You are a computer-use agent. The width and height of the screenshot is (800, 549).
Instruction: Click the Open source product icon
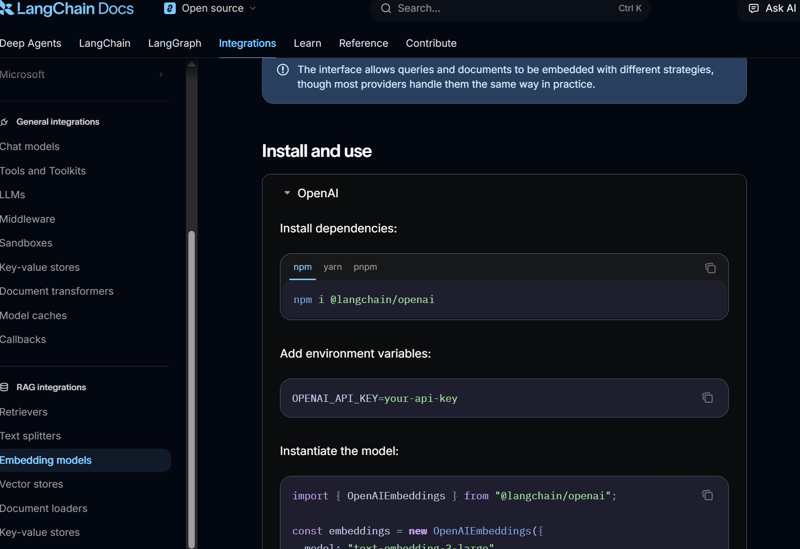(170, 8)
